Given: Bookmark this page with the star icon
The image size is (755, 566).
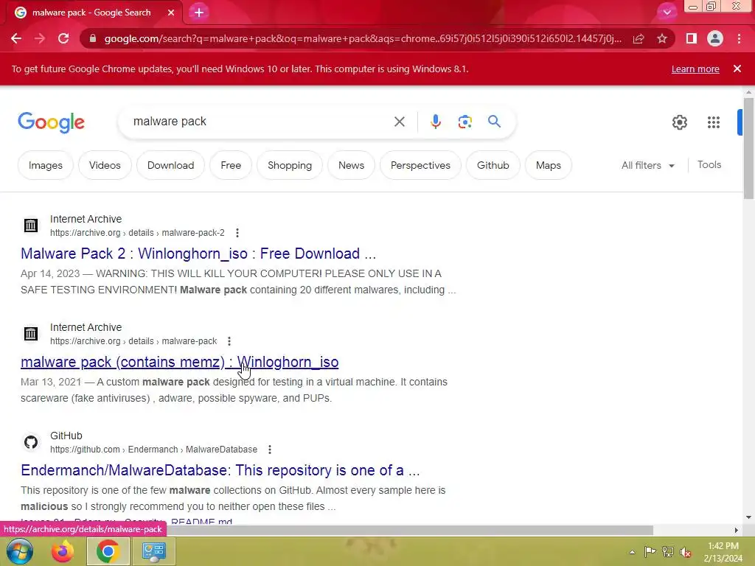Looking at the screenshot, I should (662, 38).
